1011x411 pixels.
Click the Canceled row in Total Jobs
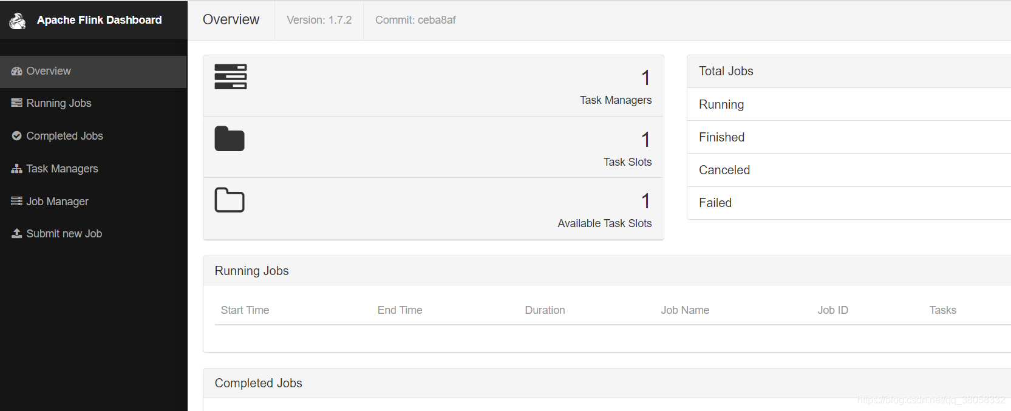click(849, 170)
